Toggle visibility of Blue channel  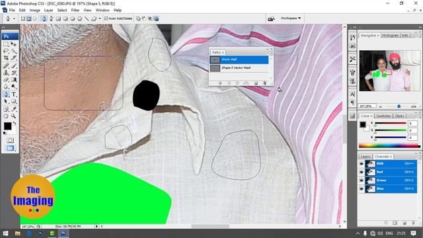point(362,189)
